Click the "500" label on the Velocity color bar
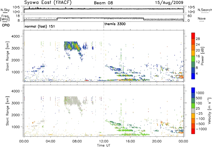 point(199,98)
